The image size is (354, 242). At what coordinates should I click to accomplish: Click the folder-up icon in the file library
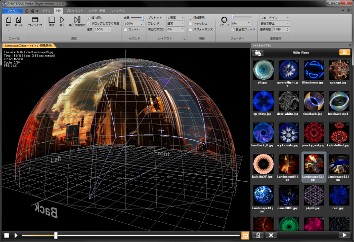258,53
